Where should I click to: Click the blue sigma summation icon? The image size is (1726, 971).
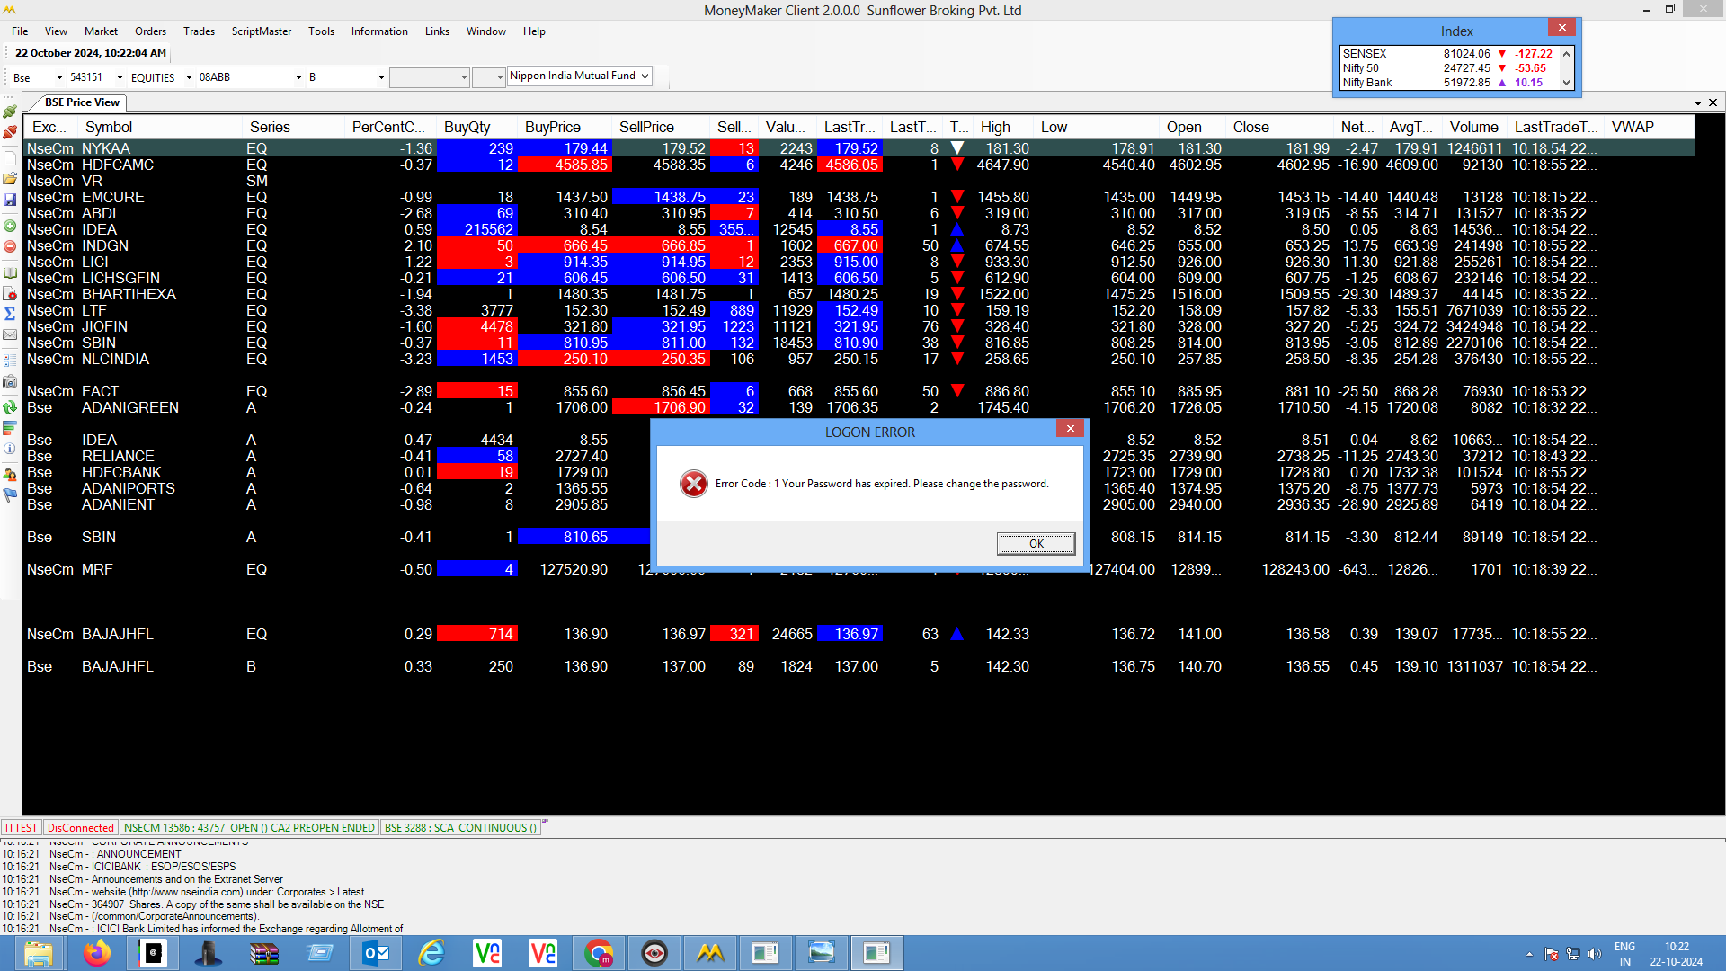pyautogui.click(x=10, y=314)
